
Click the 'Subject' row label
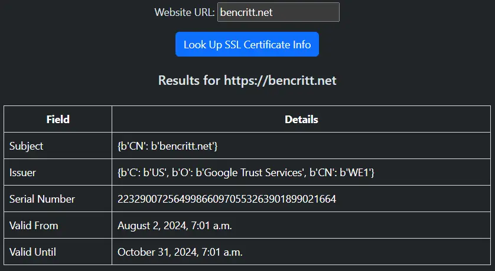click(x=27, y=146)
